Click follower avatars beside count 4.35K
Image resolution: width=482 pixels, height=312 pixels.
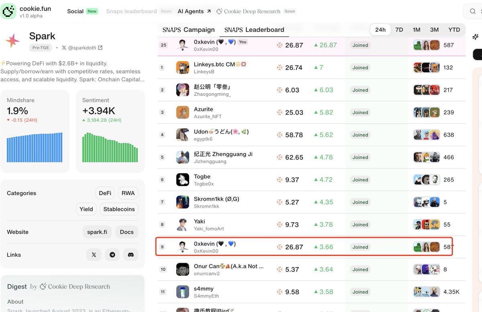427,292
